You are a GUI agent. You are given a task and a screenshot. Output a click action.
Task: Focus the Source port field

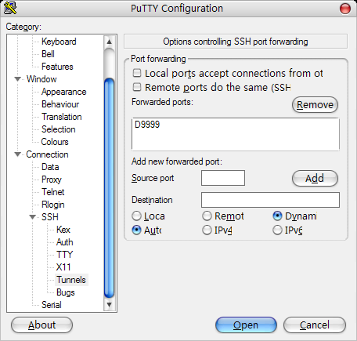pyautogui.click(x=223, y=178)
